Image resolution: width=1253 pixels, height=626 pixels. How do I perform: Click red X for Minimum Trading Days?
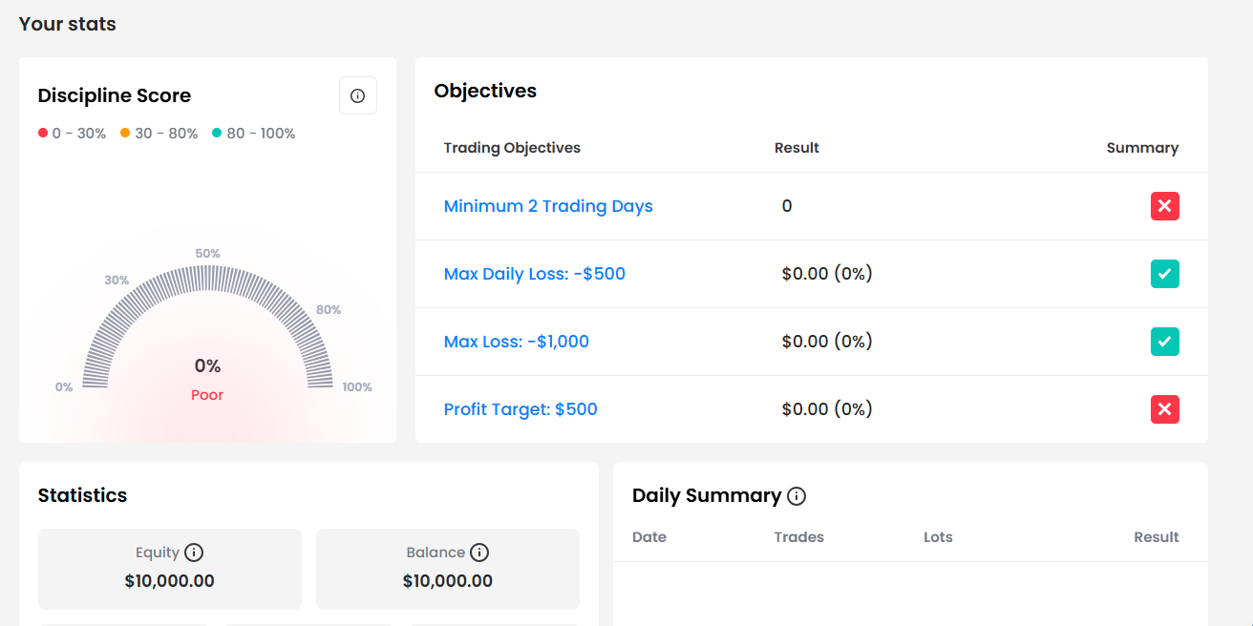pos(1165,206)
